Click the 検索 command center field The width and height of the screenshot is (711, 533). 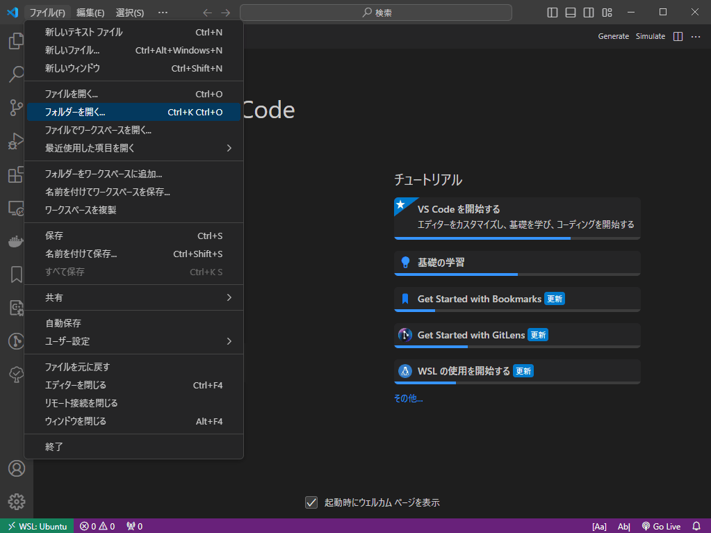click(376, 13)
